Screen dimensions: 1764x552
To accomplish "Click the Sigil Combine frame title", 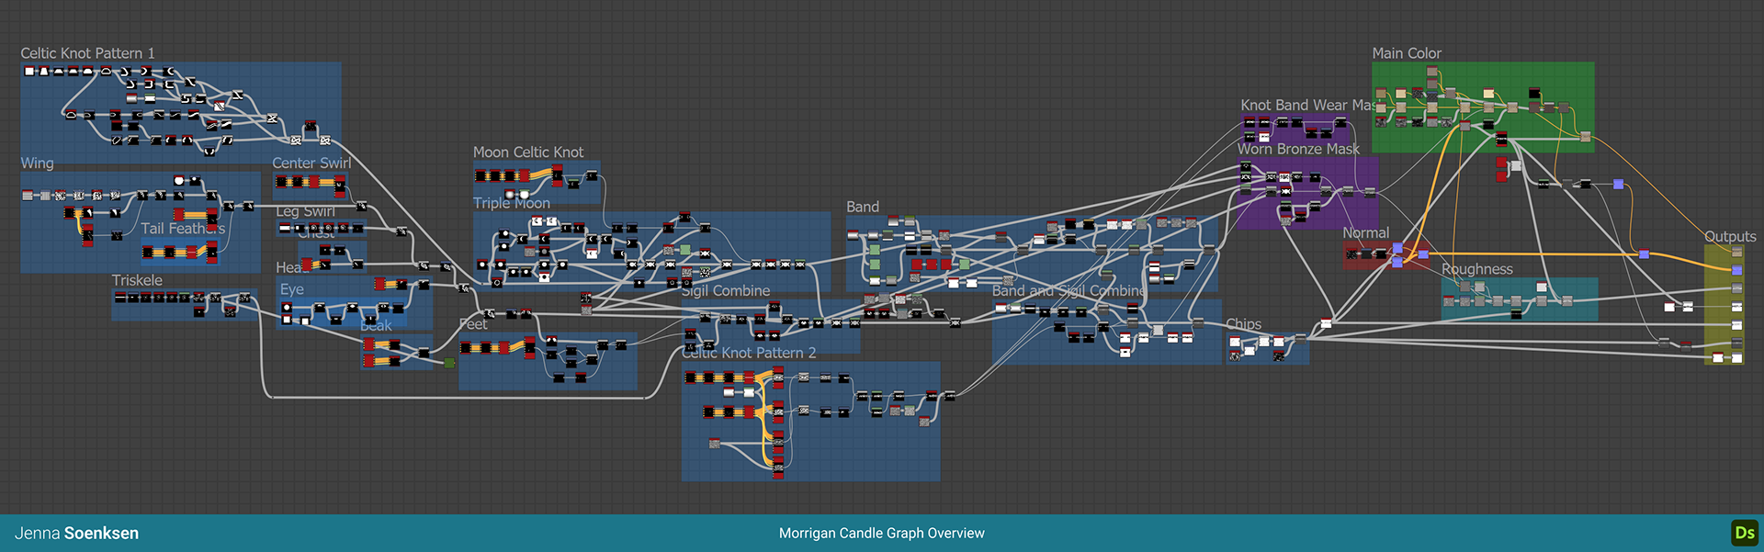I will click(x=726, y=291).
